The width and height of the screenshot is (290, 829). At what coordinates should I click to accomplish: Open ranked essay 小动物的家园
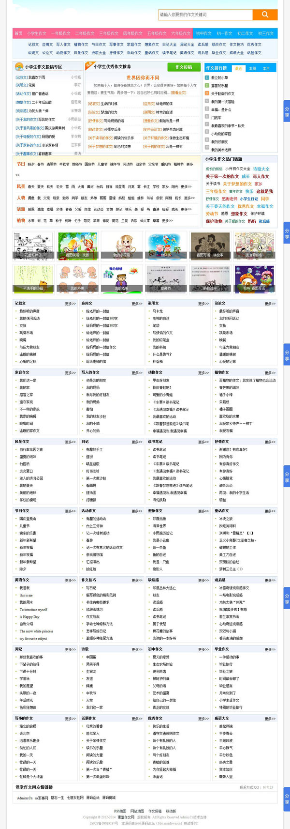(221, 134)
